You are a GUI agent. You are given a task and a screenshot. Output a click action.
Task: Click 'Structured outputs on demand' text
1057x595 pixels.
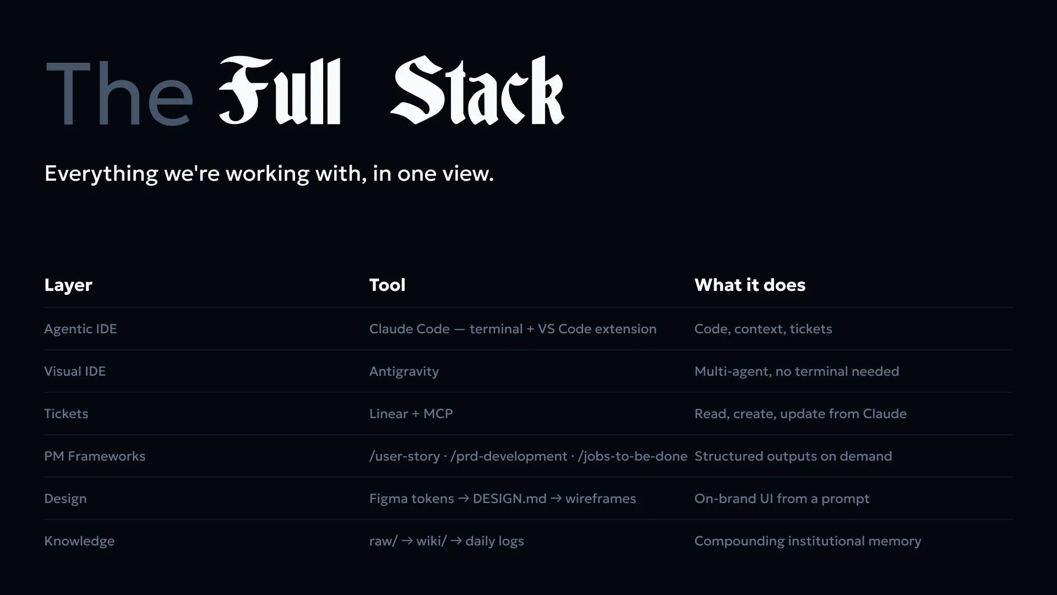[793, 457]
